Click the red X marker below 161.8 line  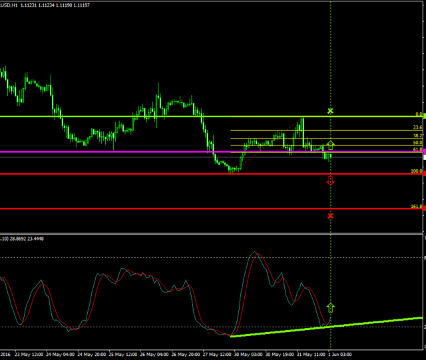[331, 215]
